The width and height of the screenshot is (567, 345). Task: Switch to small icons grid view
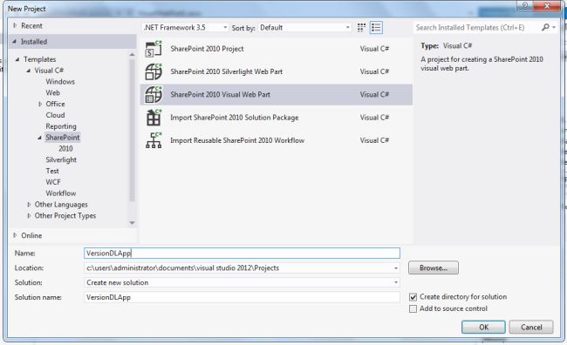[x=361, y=28]
